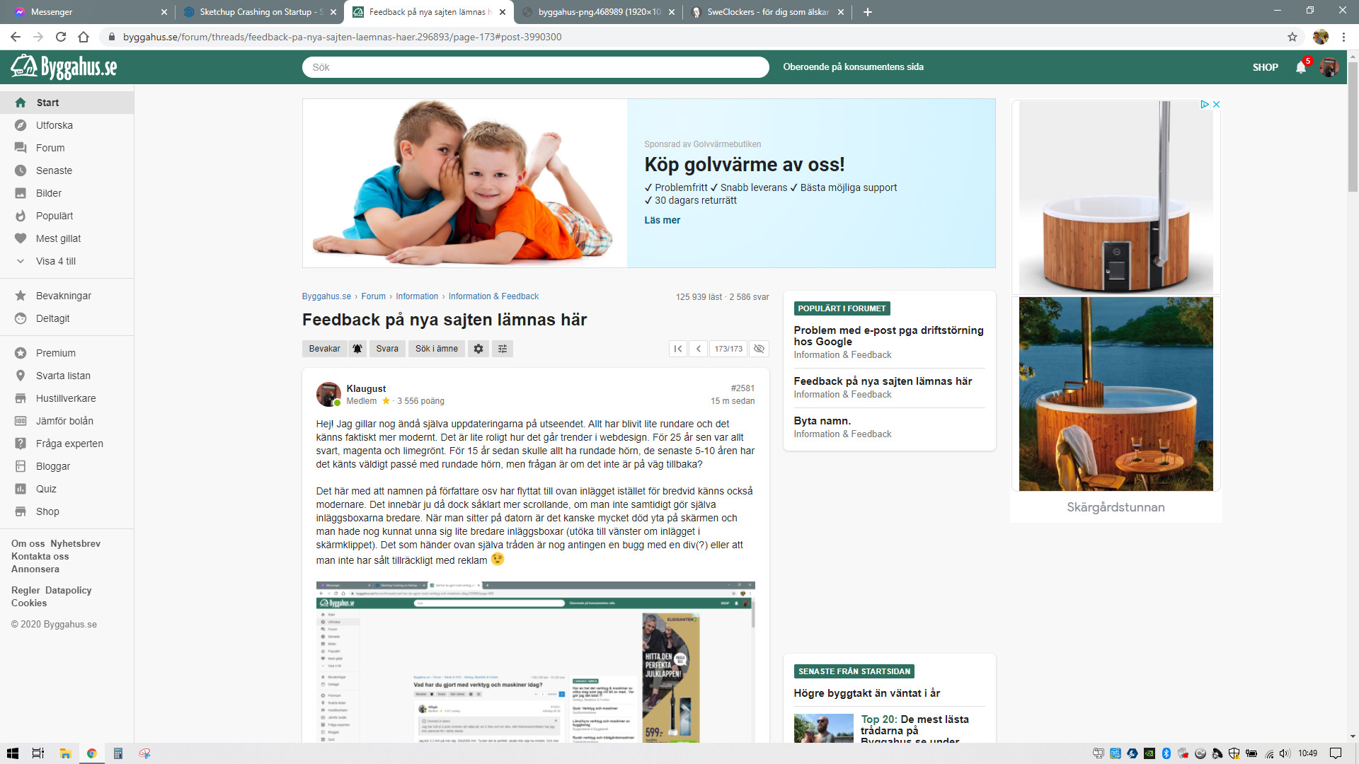Go to first page of thread
The image size is (1359, 764).
click(678, 349)
